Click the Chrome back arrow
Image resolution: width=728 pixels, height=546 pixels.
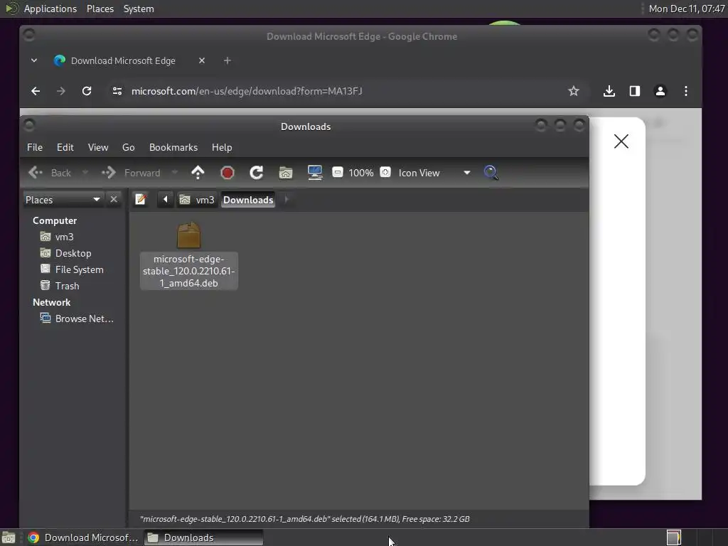[x=36, y=91]
